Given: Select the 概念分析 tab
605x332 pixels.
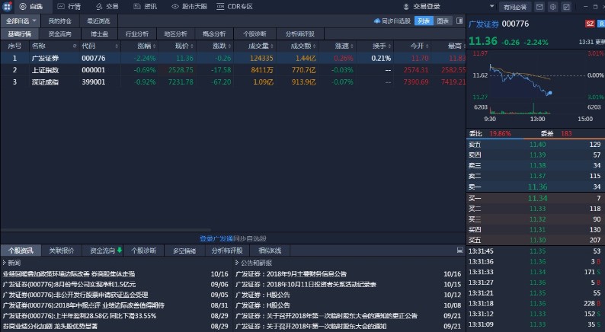Looking at the screenshot, I should pos(214,34).
